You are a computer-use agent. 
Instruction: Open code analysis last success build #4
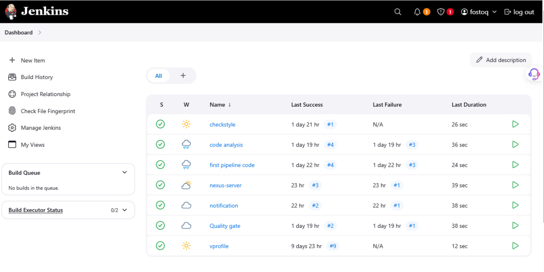330,145
